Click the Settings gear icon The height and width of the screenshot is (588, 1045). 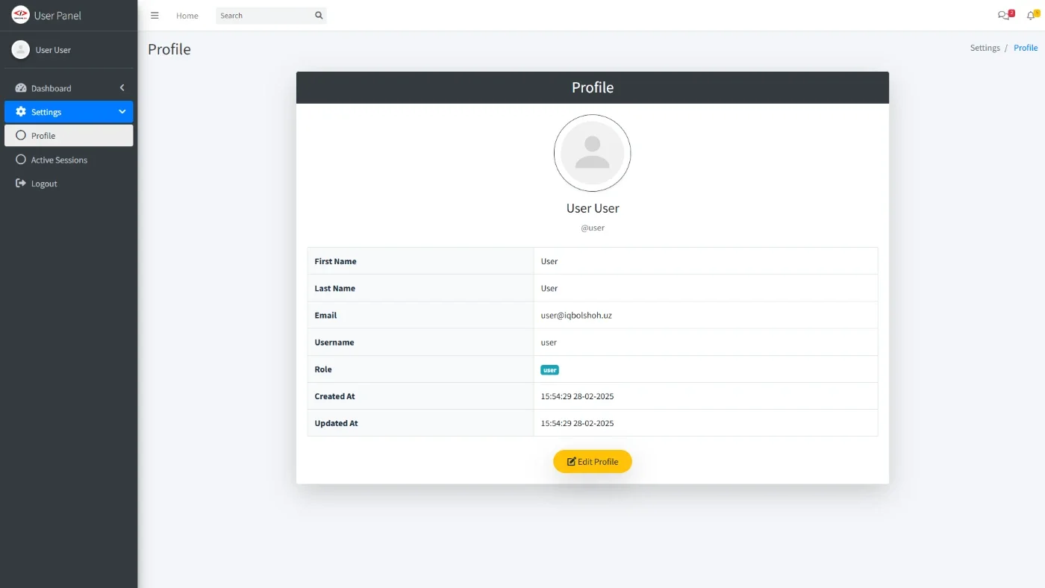point(21,112)
